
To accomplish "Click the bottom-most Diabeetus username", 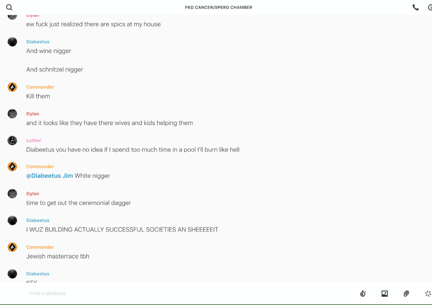I will point(38,274).
